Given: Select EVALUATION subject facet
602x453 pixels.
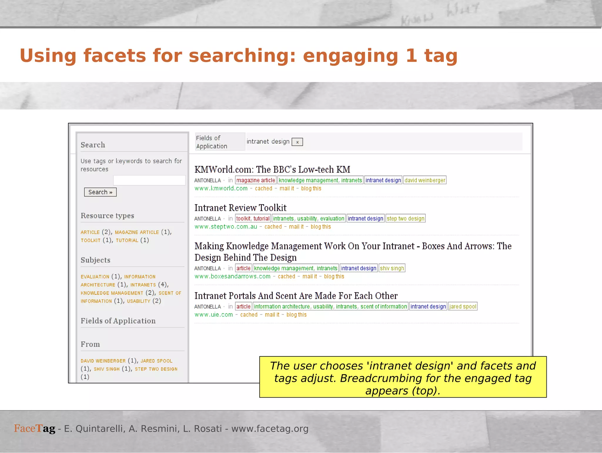Looking at the screenshot, I should [95, 277].
